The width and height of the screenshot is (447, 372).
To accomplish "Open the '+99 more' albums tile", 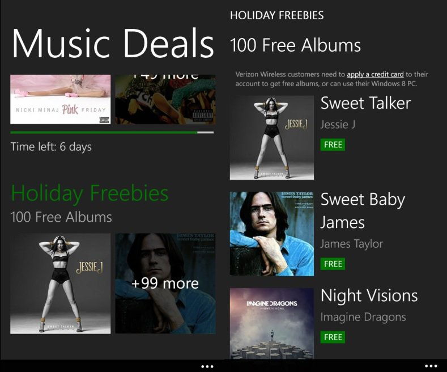I will coord(165,284).
